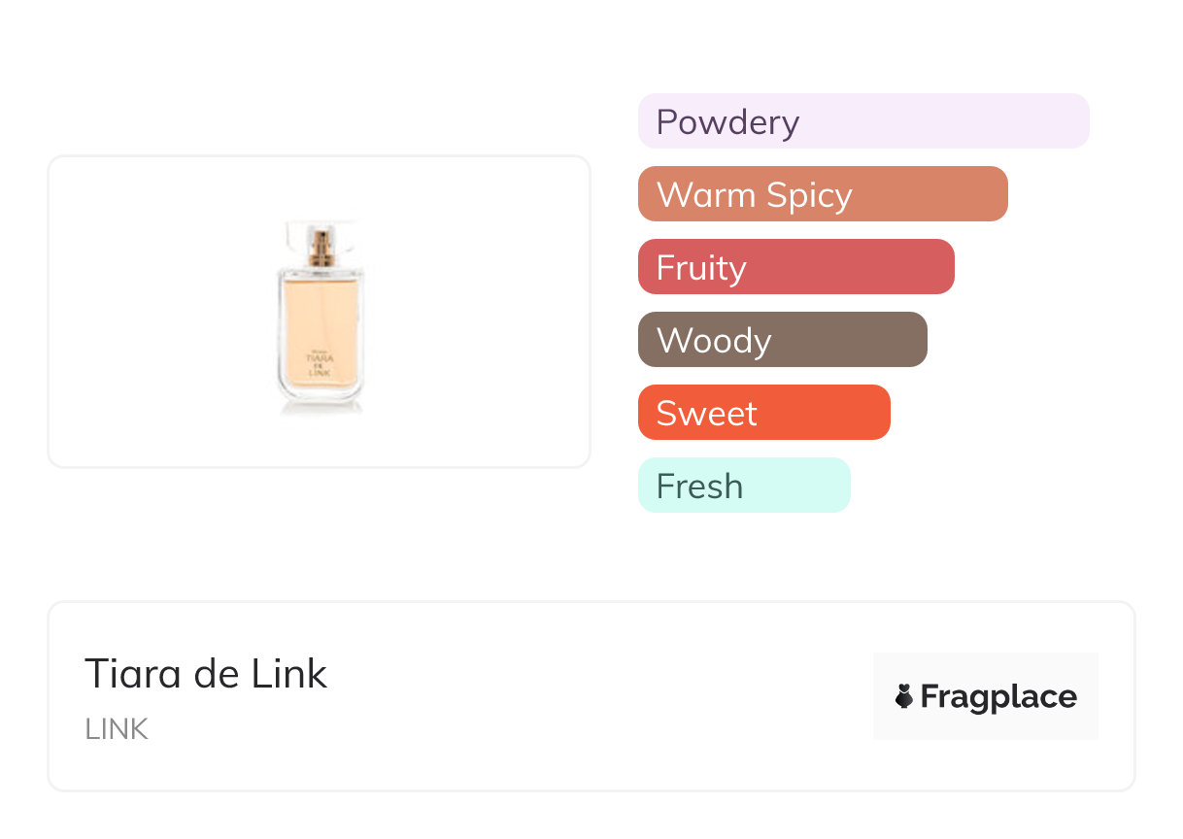Select the orange Sweet accord bar
The image size is (1183, 839).
pyautogui.click(x=763, y=413)
